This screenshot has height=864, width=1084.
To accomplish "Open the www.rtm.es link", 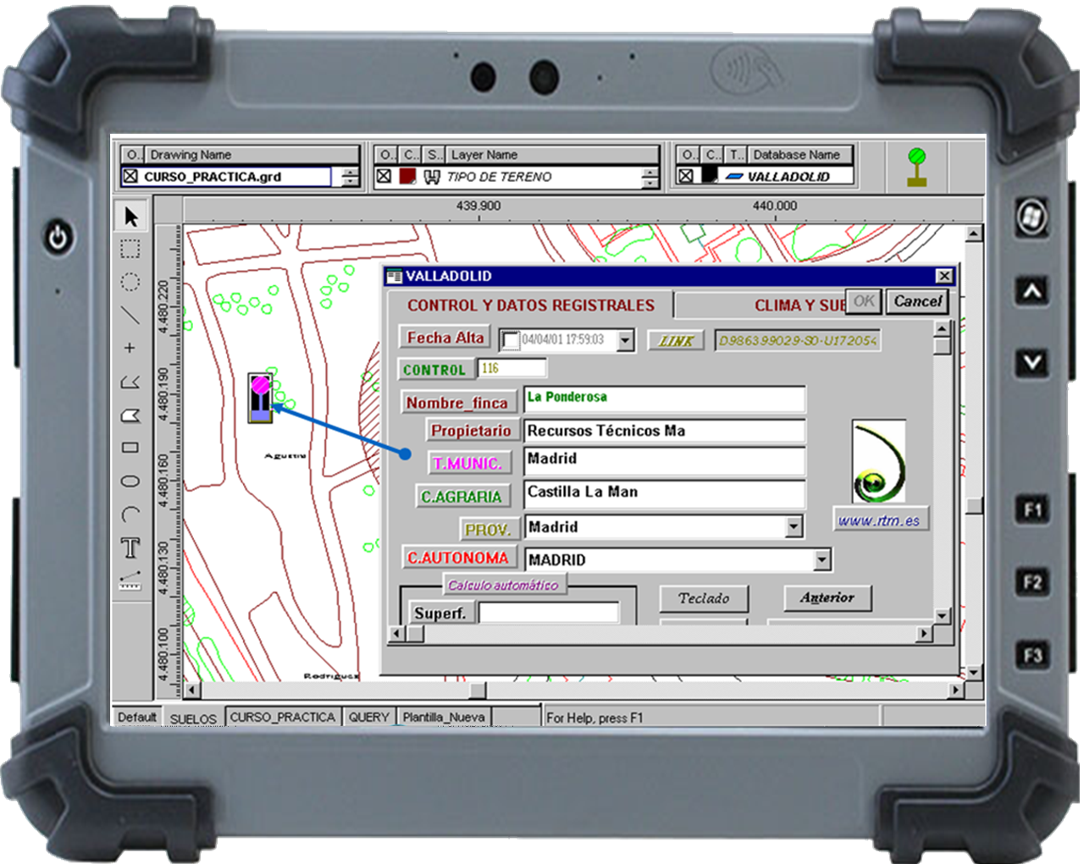I will [x=879, y=520].
